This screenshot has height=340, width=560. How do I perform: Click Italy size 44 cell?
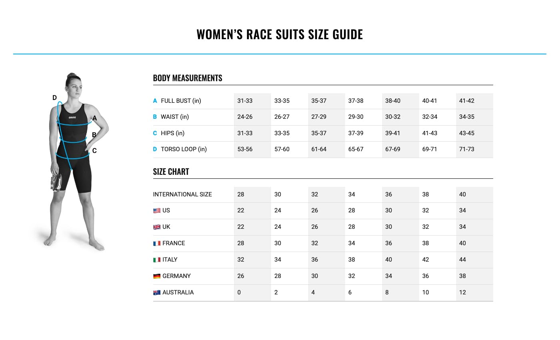point(462,260)
